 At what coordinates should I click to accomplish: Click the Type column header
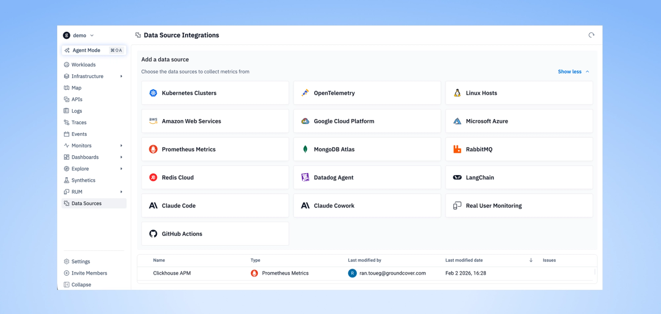coord(255,260)
